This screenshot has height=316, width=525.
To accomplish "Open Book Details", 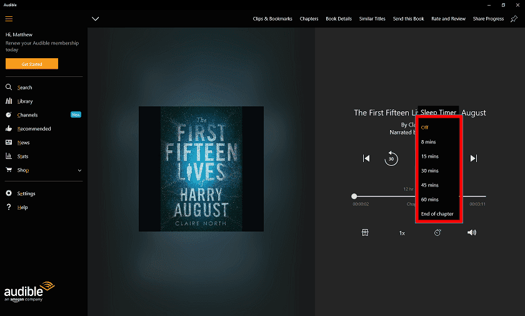I will (339, 19).
